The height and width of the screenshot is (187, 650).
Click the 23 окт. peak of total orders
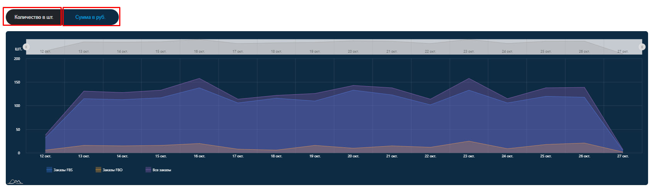click(469, 78)
